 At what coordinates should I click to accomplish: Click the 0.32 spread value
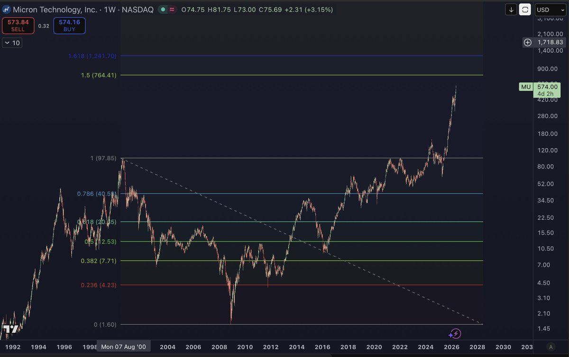[44, 26]
